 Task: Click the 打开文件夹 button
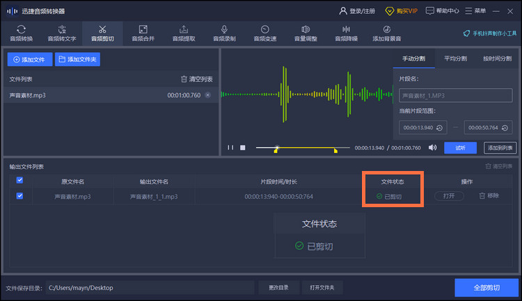click(322, 288)
